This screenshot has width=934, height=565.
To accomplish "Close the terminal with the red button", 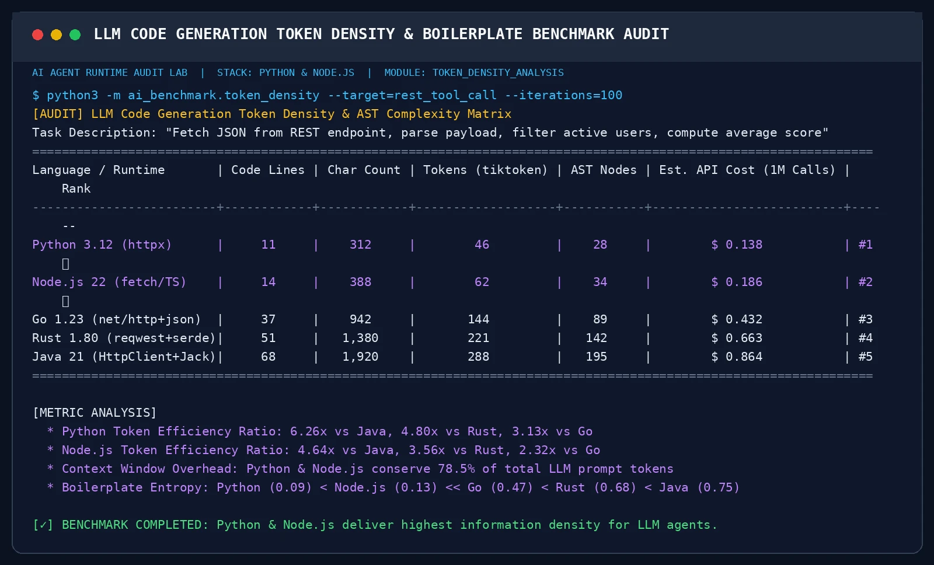I will coord(37,34).
